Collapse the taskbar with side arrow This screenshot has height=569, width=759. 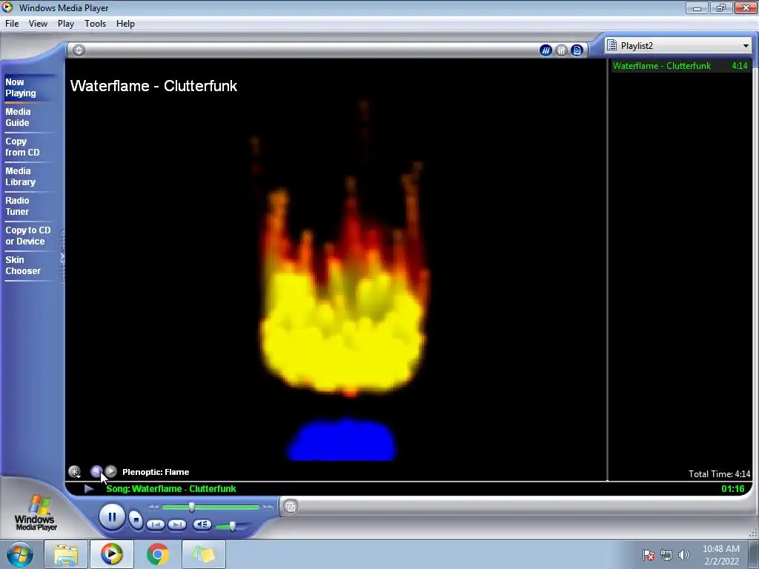click(62, 256)
